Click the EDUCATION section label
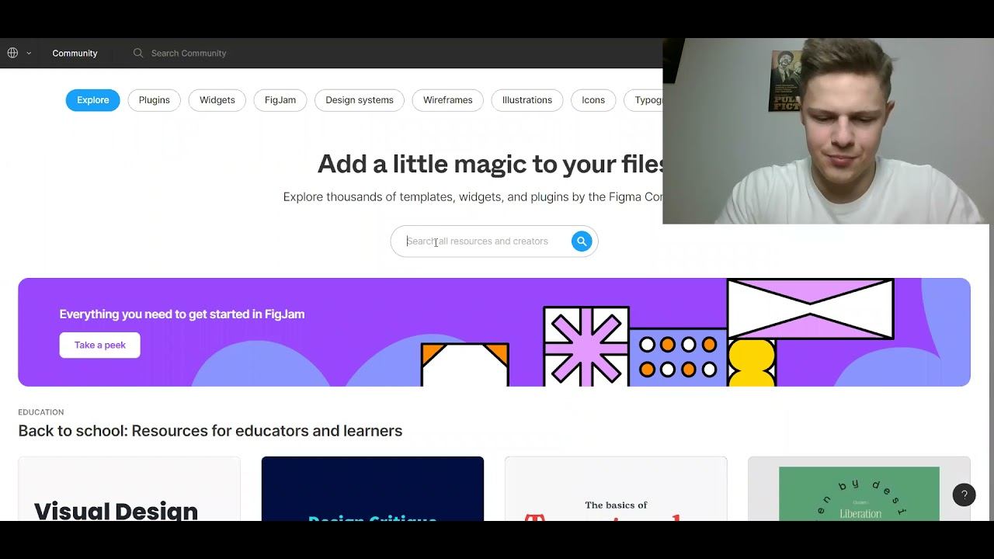 click(41, 412)
